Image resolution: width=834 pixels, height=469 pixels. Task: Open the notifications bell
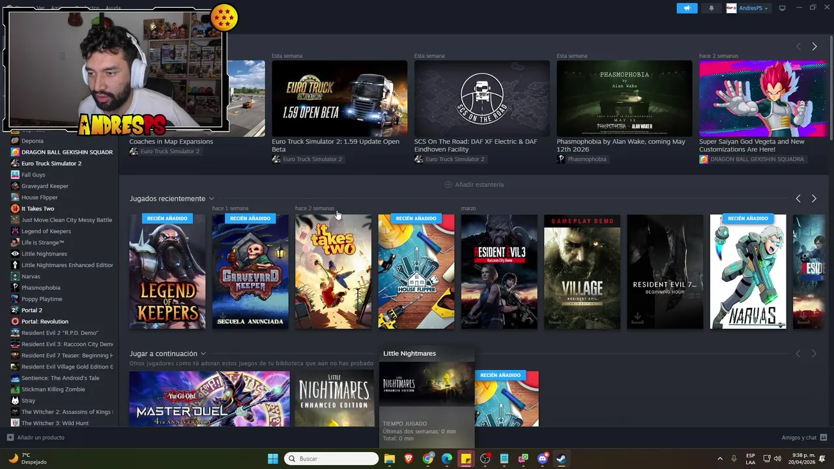[711, 8]
